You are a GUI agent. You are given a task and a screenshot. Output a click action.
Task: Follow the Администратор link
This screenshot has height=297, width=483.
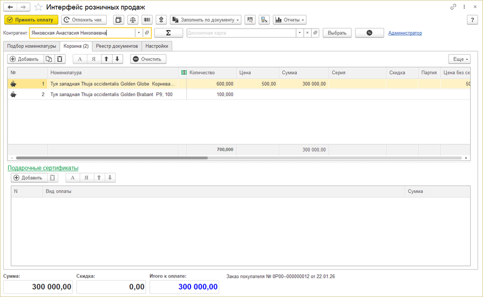click(405, 33)
